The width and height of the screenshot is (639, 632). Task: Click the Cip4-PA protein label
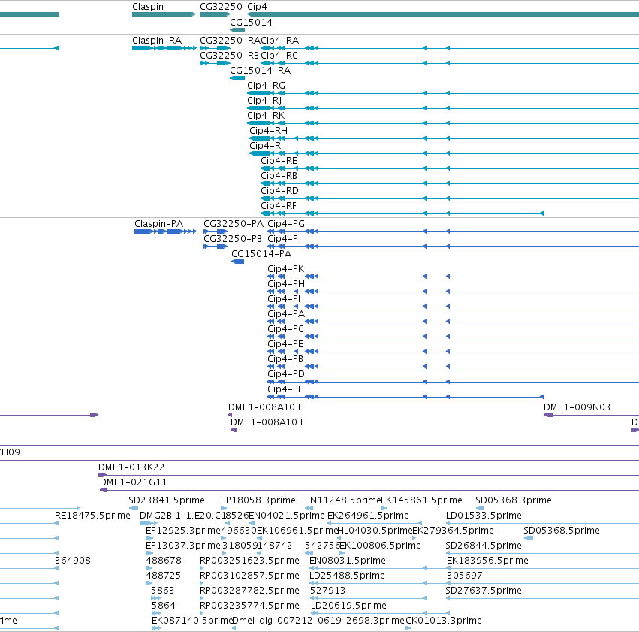[286, 314]
